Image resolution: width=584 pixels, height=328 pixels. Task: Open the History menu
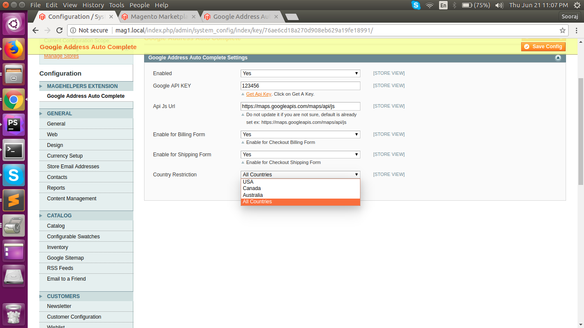(93, 5)
